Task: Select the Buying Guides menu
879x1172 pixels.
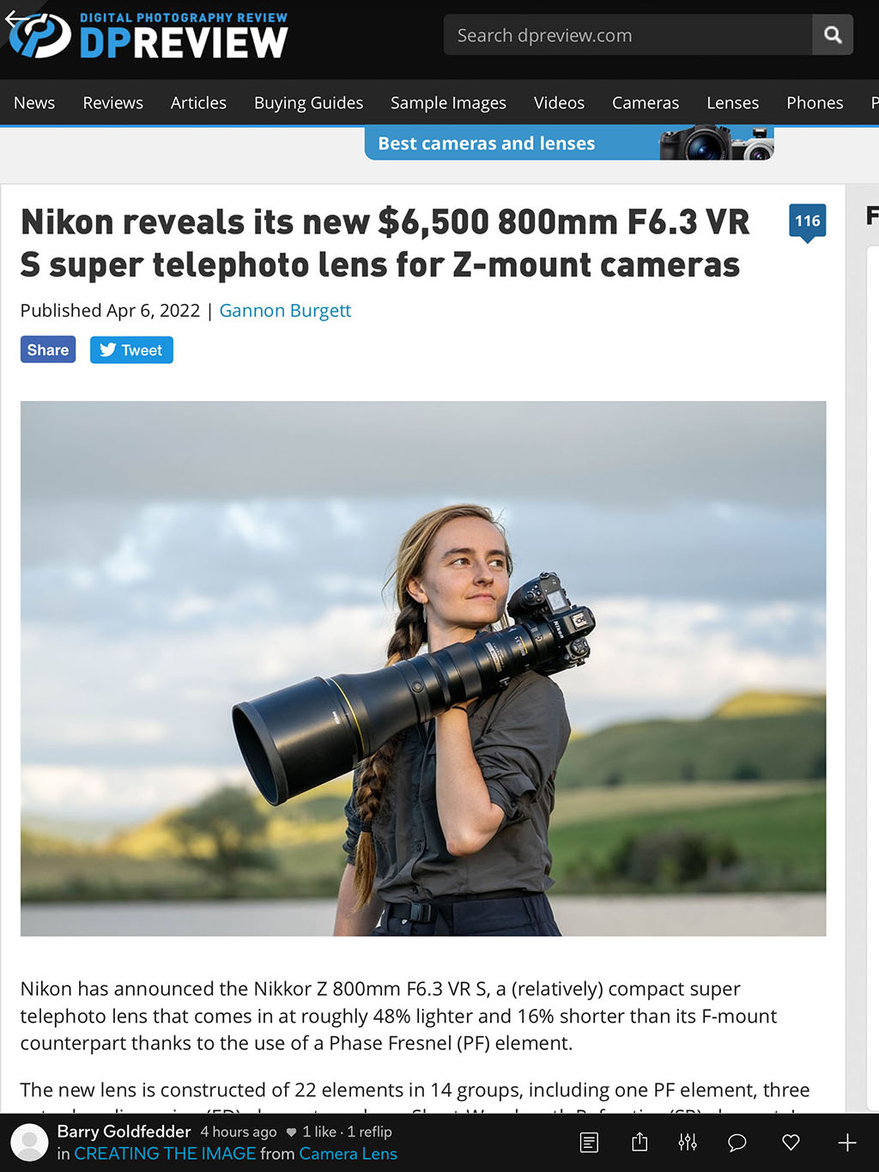Action: [308, 103]
